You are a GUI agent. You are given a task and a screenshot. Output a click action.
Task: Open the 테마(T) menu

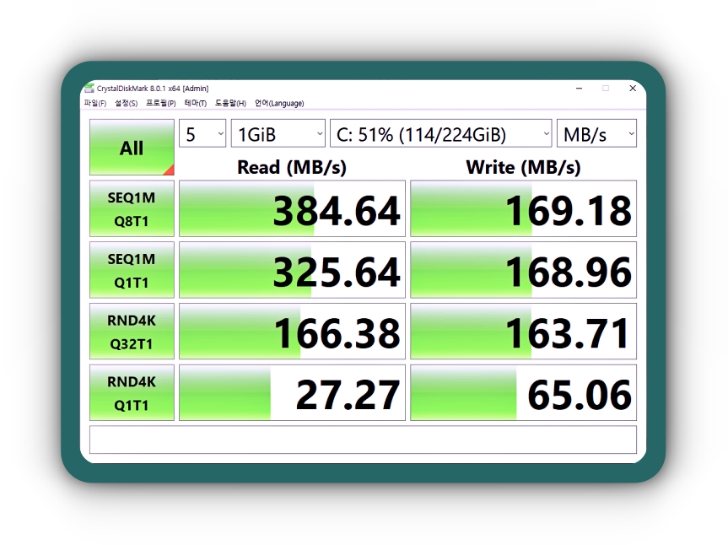click(x=196, y=103)
